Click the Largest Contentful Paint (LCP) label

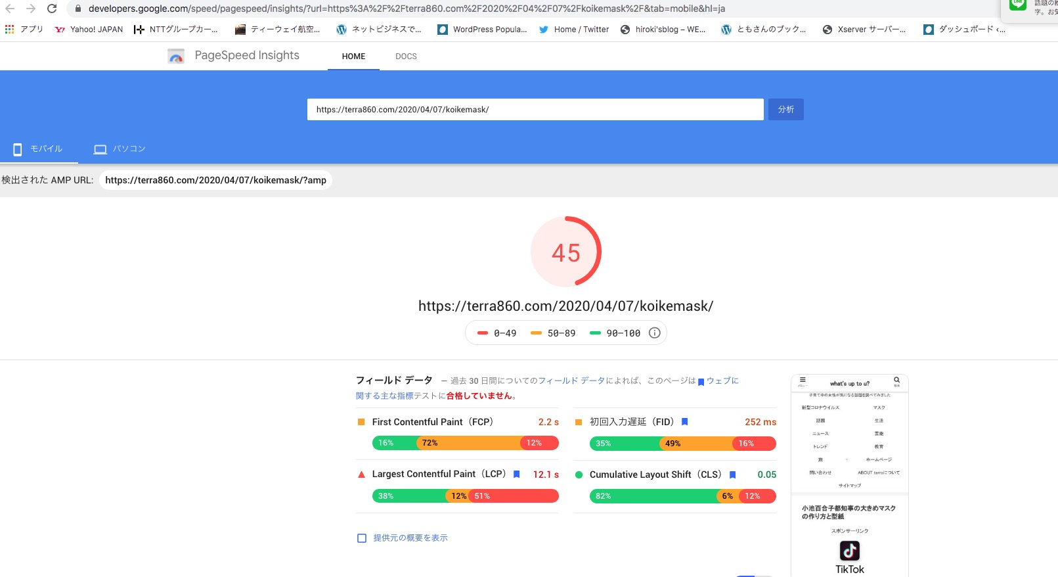click(x=439, y=474)
